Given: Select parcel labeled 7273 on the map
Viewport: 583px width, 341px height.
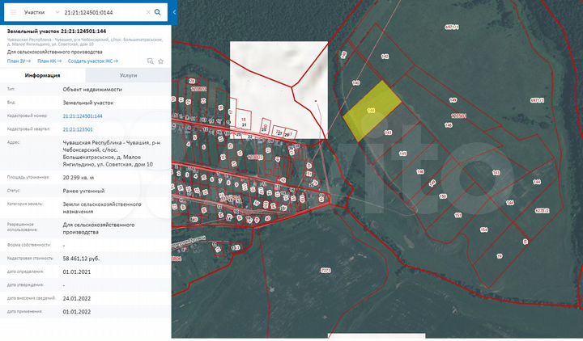Looking at the screenshot, I should [326, 269].
